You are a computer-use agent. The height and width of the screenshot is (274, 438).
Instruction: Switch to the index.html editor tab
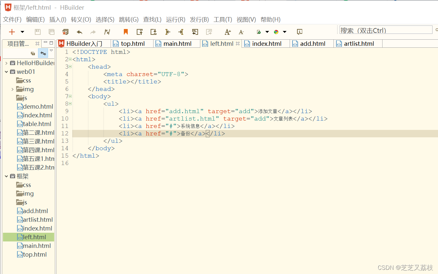[x=266, y=44]
